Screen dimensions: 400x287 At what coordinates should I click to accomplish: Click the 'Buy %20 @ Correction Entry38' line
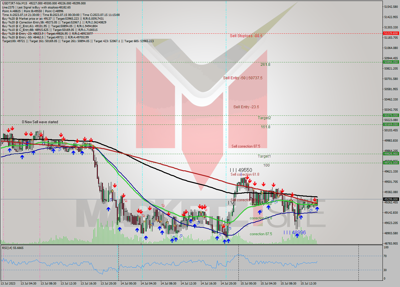tap(54, 22)
